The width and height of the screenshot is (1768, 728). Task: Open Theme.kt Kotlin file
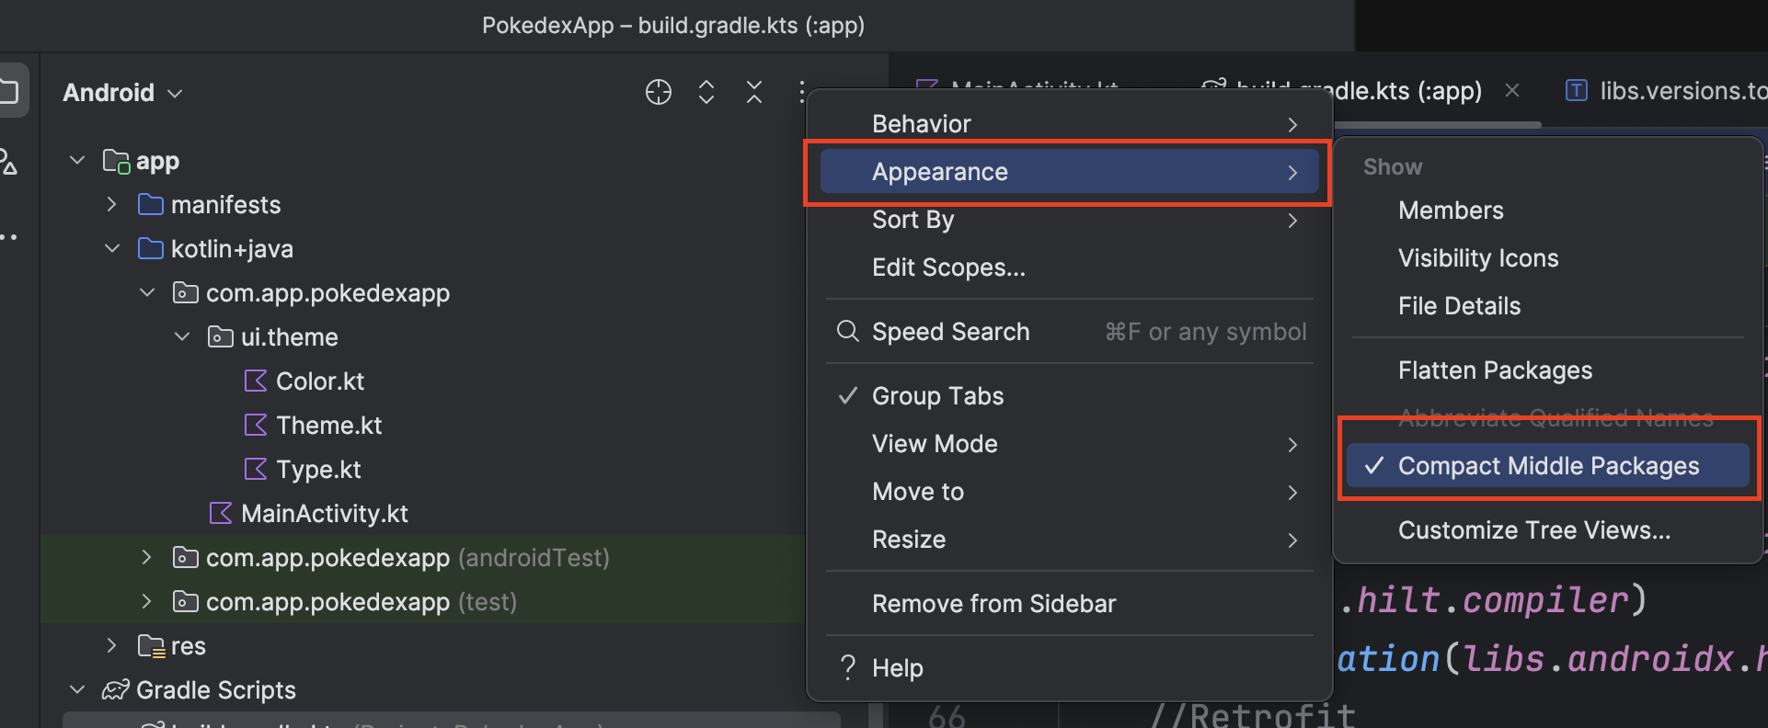[x=328, y=426]
